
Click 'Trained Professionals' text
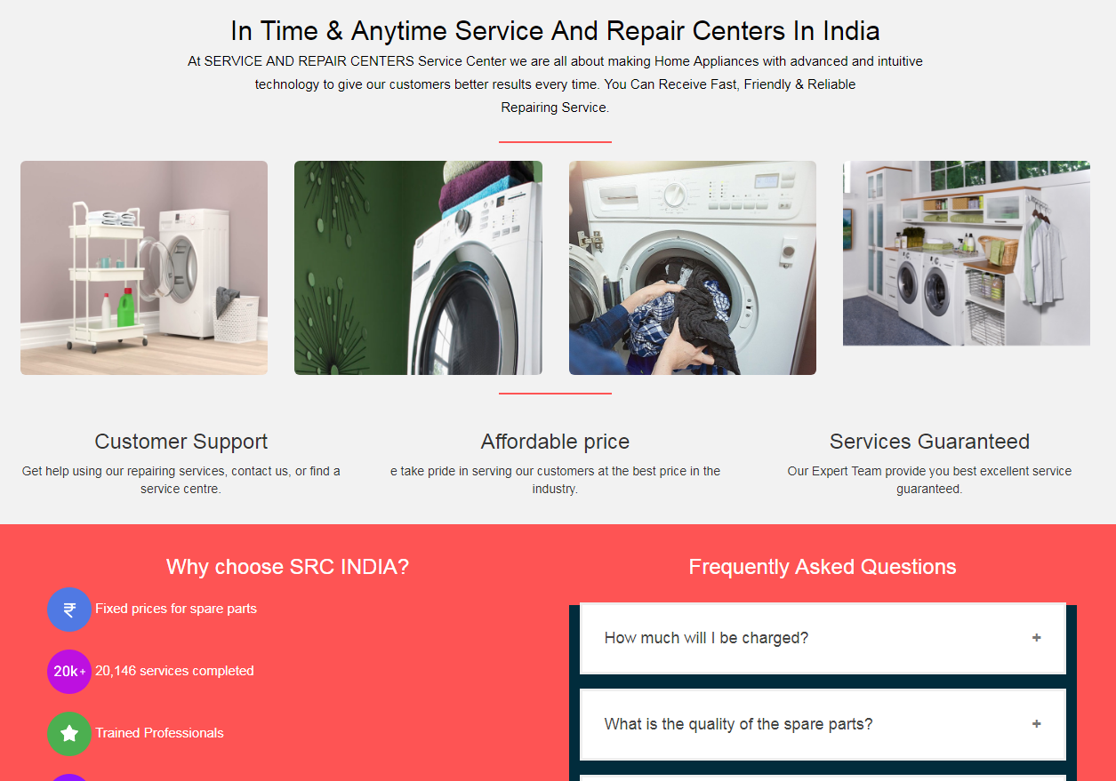pos(159,733)
